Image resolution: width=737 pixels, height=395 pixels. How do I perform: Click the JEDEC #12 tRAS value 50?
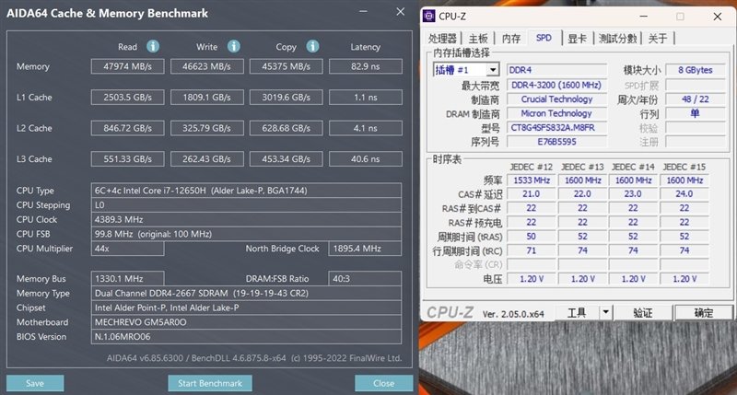[532, 237]
